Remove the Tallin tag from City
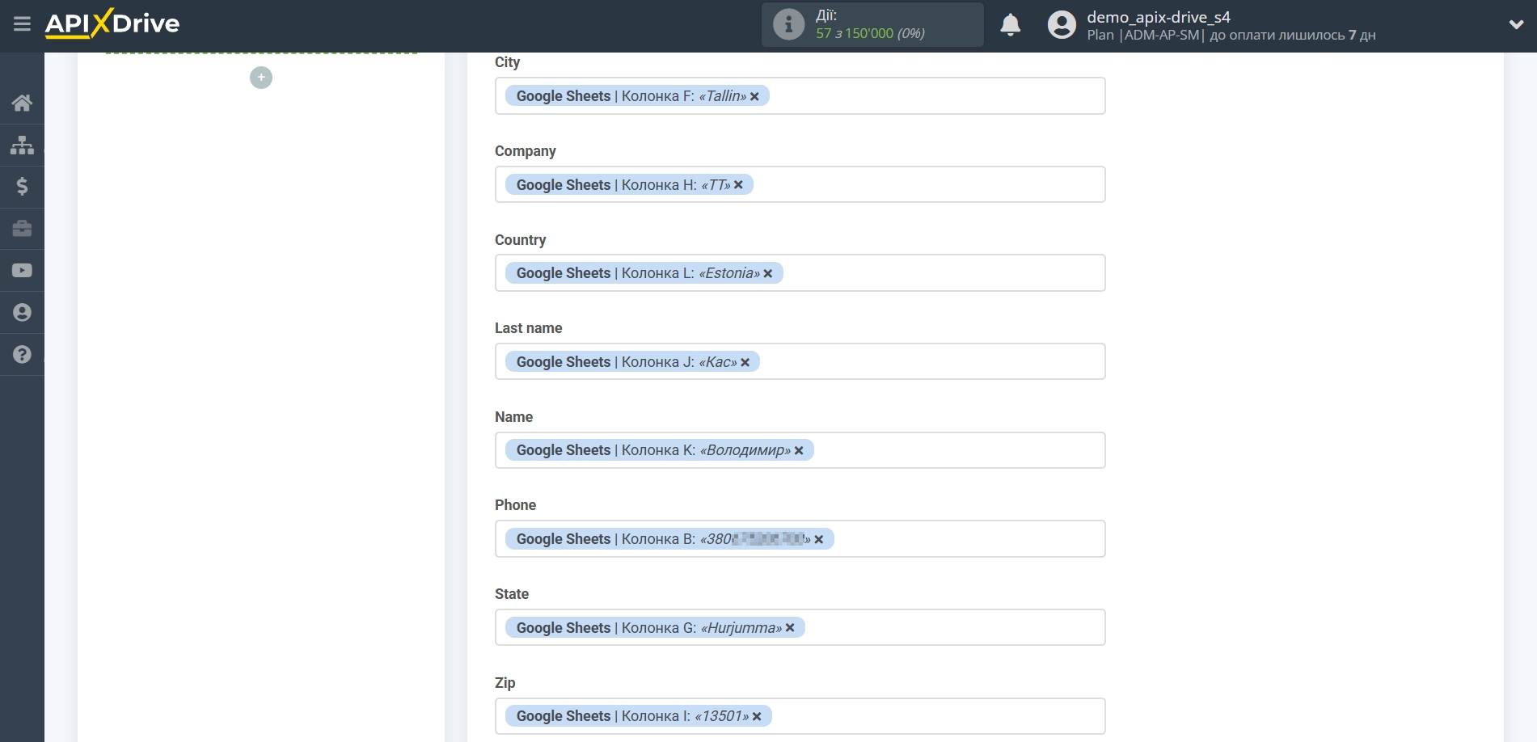The image size is (1537, 742). 754,96
